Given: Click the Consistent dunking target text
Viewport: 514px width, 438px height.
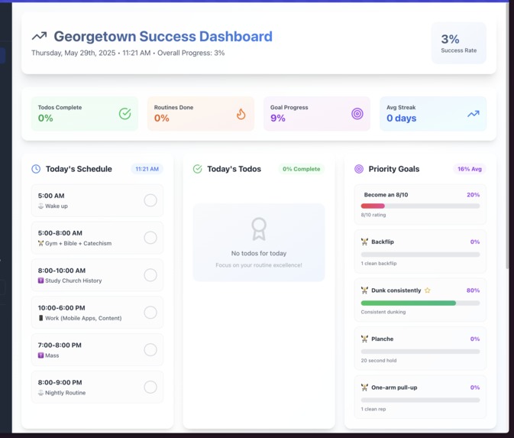Looking at the screenshot, I should click(x=383, y=312).
